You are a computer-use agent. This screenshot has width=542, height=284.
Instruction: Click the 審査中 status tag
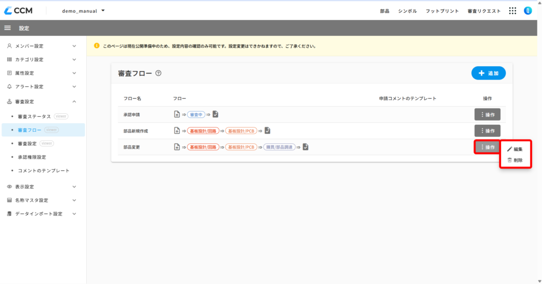(x=196, y=114)
